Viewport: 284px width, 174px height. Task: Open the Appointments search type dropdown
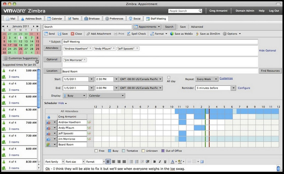(147, 27)
